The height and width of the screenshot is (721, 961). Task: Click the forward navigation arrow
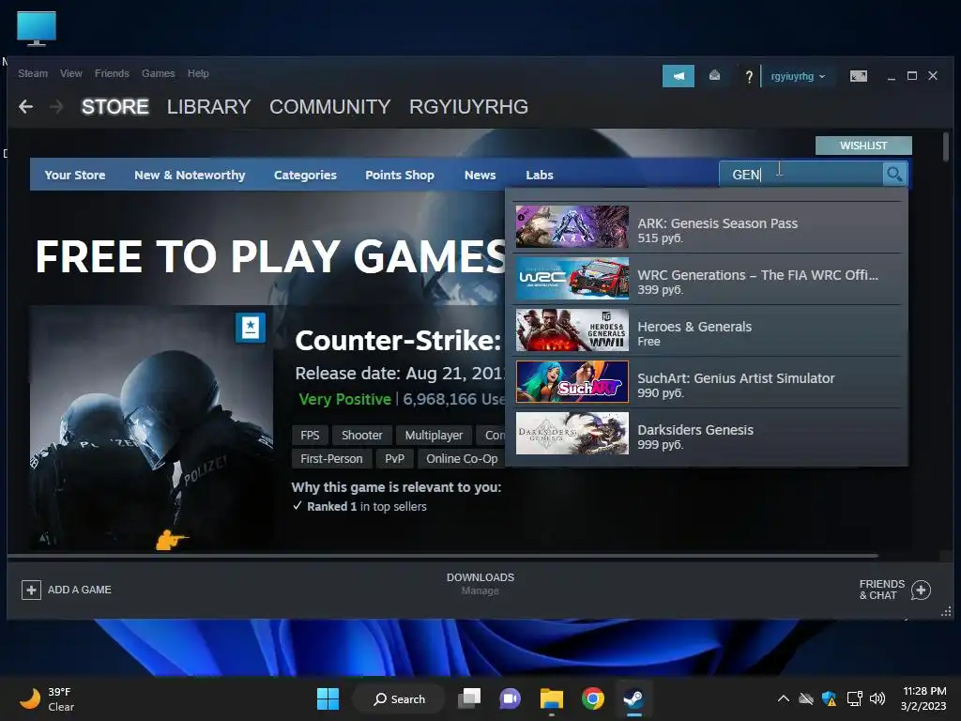[x=56, y=107]
